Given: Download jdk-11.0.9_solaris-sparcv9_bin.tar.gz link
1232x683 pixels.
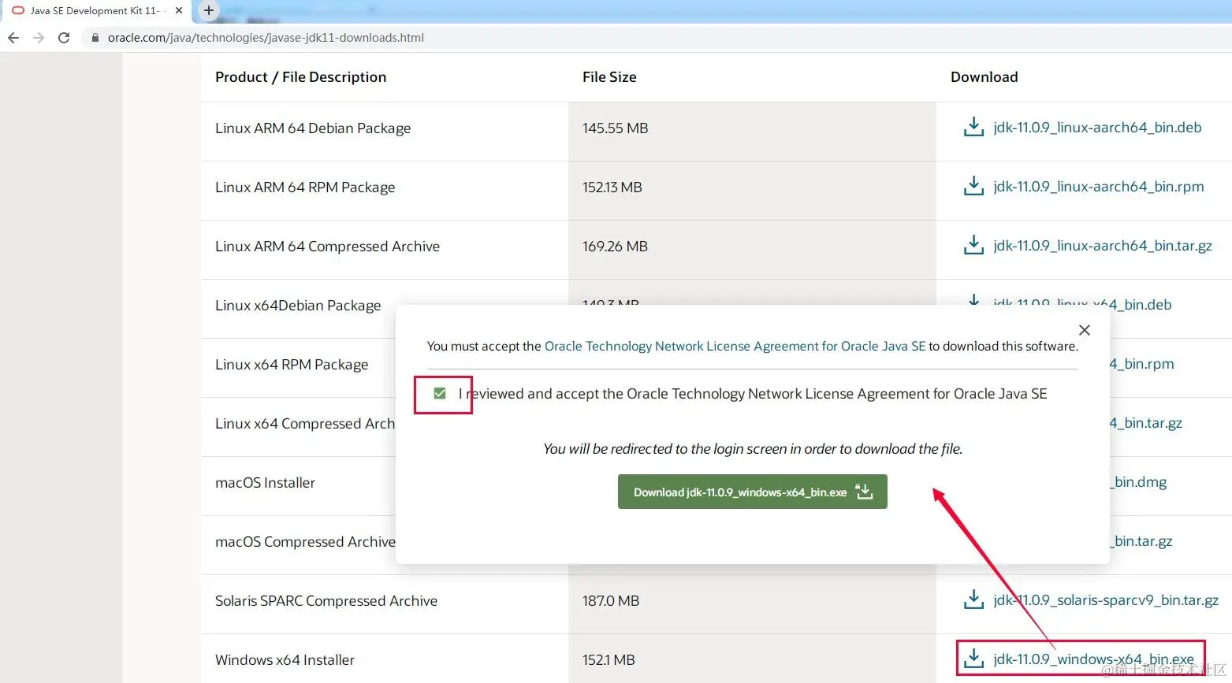Looking at the screenshot, I should tap(1106, 600).
